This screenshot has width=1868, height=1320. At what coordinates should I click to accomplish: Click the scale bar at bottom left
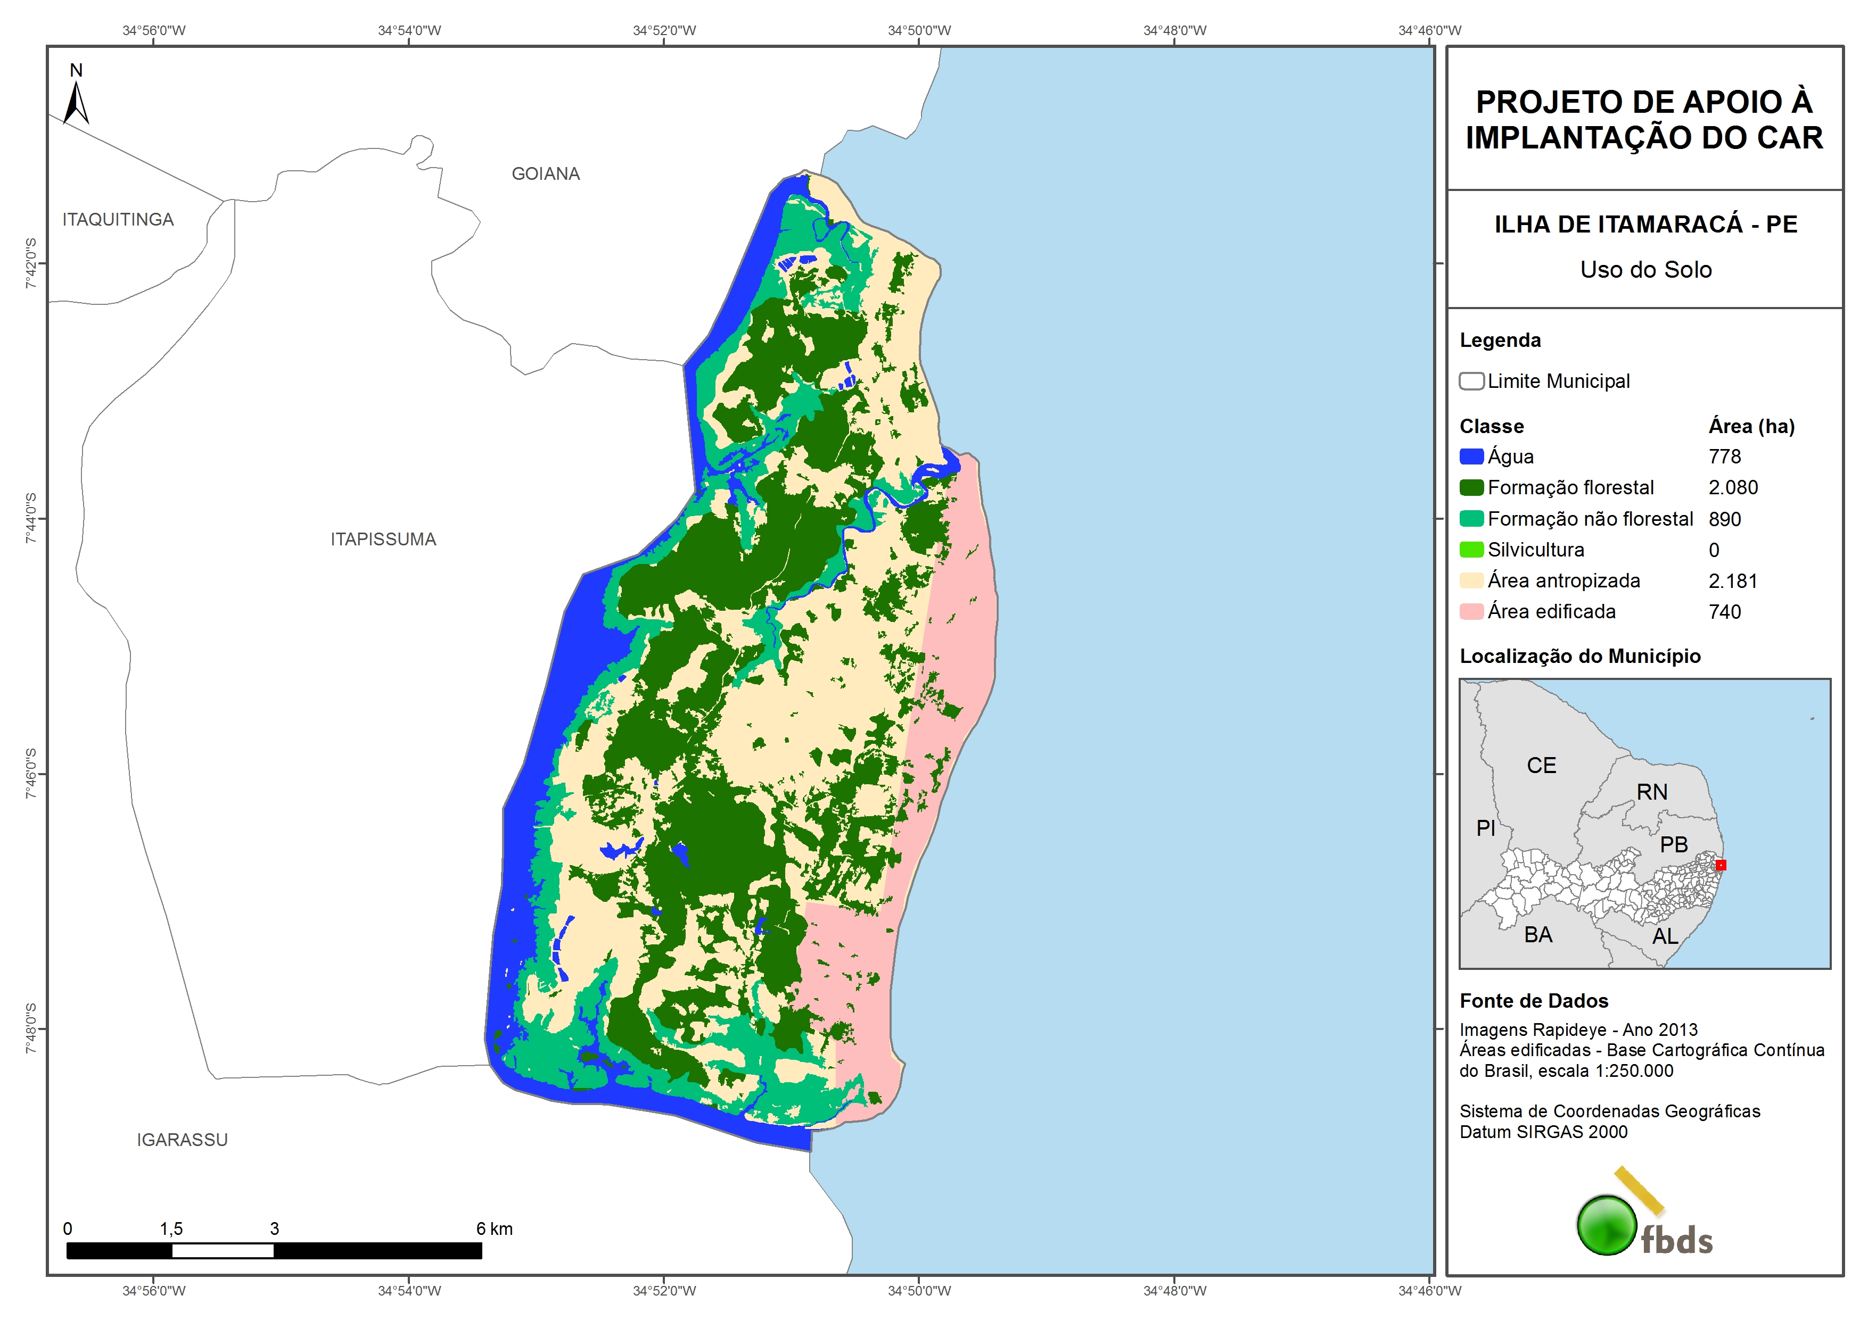click(x=274, y=1250)
